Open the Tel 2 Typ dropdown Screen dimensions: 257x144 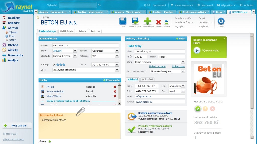coord(183,91)
